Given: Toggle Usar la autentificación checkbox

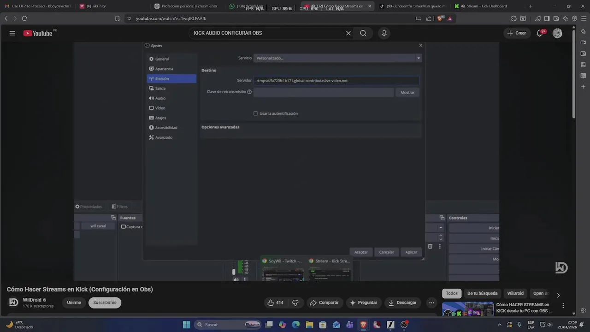Looking at the screenshot, I should point(255,113).
